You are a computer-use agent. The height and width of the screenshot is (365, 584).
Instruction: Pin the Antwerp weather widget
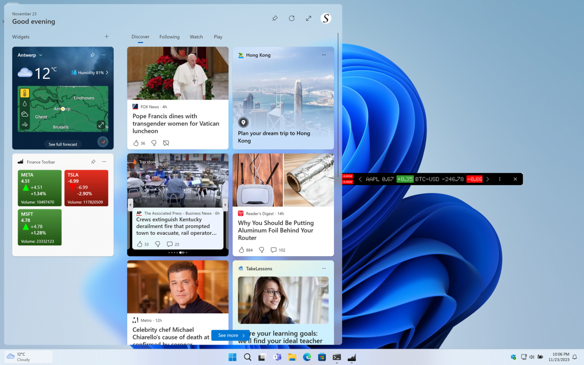(x=92, y=55)
